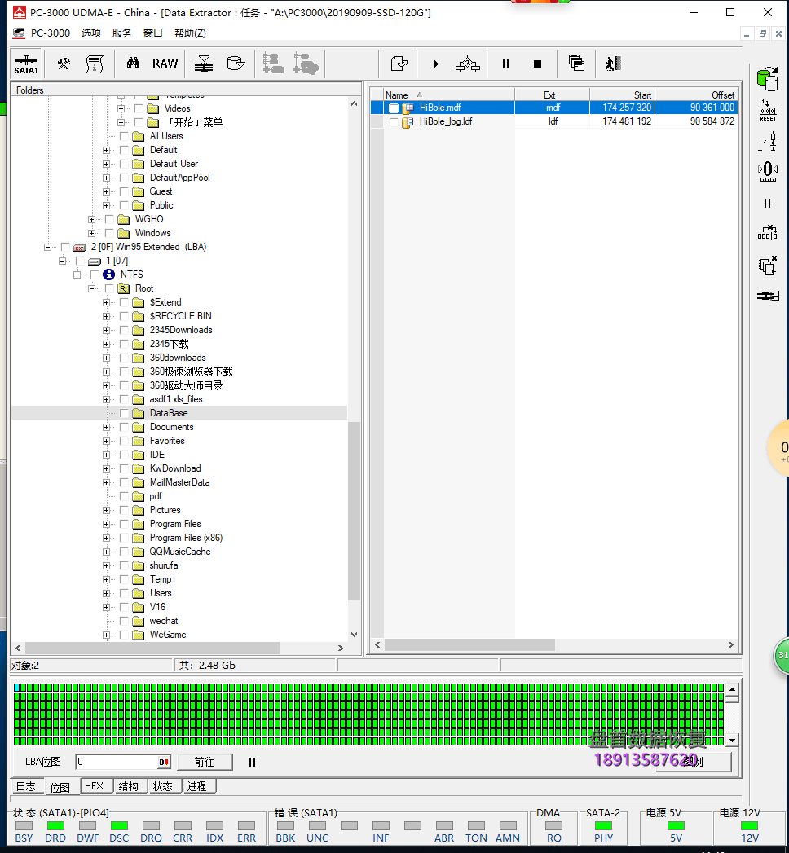
Task: Sort by the Offset column header
Action: click(695, 95)
